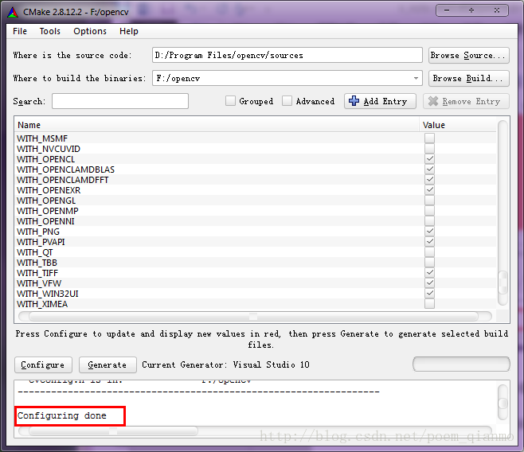524x452 pixels.
Task: Check the WITH_OPENNI checkbox
Action: tap(429, 221)
